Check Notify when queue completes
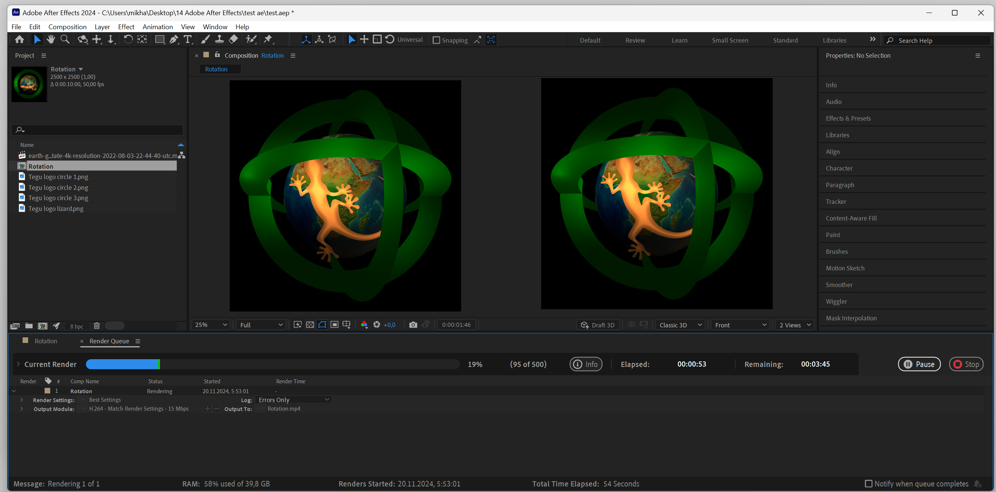Viewport: 996px width, 492px height. (869, 483)
